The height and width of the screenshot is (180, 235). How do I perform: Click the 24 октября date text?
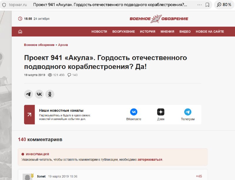click(x=41, y=19)
